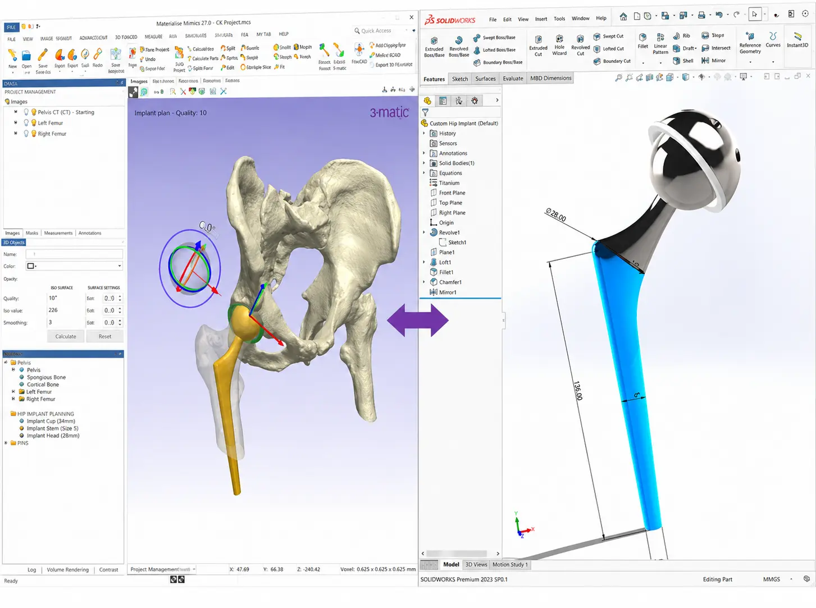Viewport: 816px width, 608px height.
Task: Toggle visibility bulb for Right Femur image
Action: 34,134
